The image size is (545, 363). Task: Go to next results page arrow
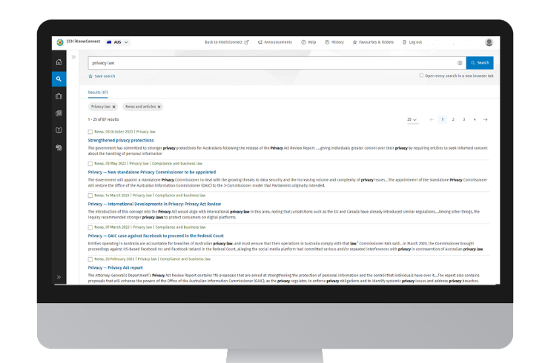click(x=485, y=119)
